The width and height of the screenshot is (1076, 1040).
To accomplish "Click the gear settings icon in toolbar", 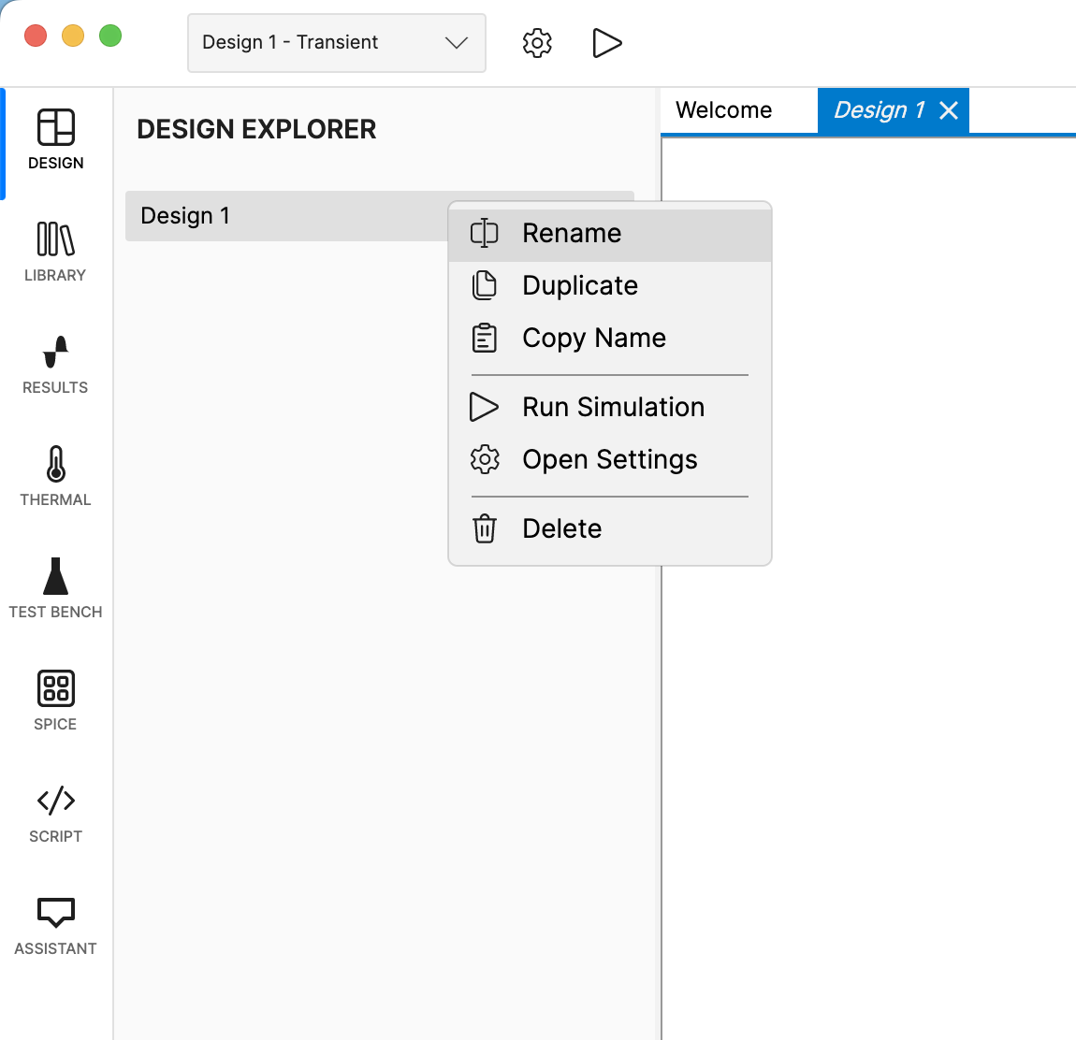I will [x=537, y=43].
